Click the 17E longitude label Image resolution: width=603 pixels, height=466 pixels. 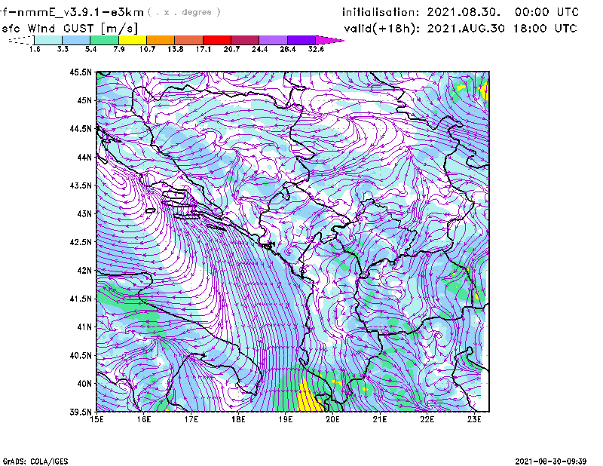[191, 419]
